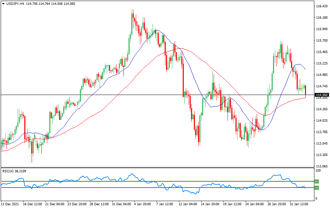This screenshot has height=208, width=330.
Task: Select the RSI level 40 marker on right axis
Action: (316, 188)
